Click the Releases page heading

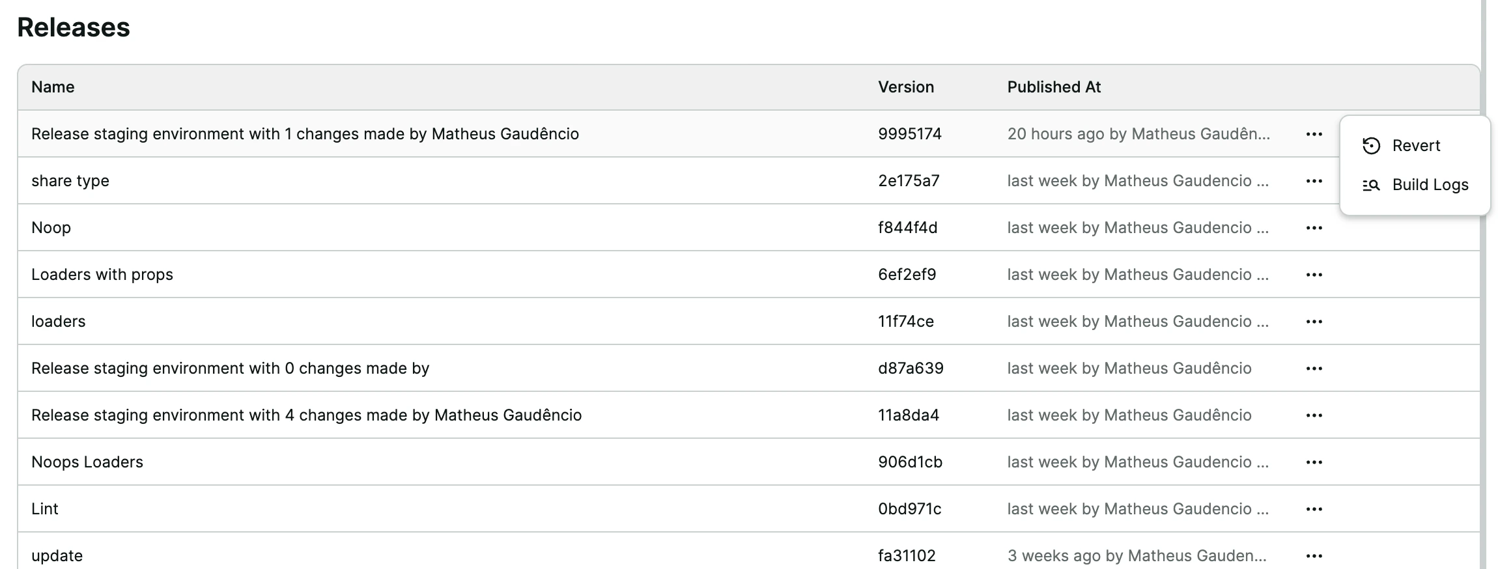pos(74,27)
